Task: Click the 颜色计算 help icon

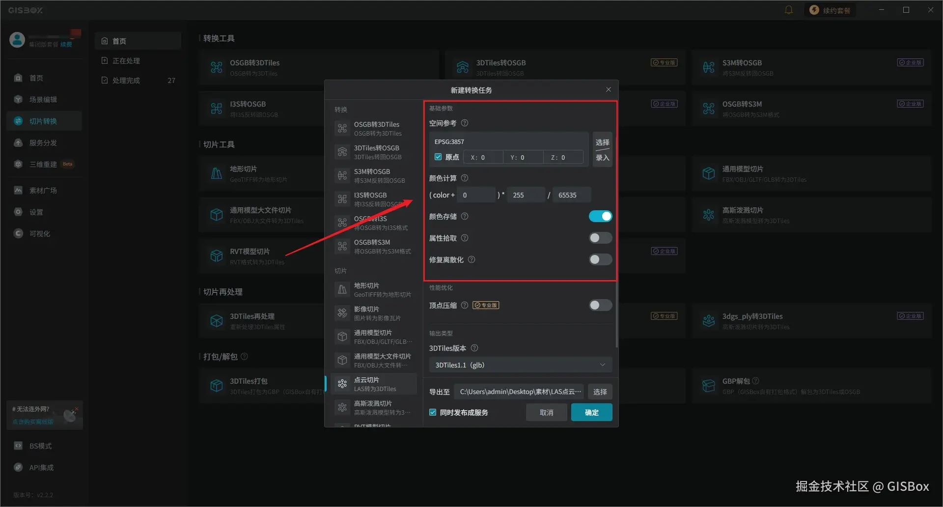Action: tap(465, 178)
